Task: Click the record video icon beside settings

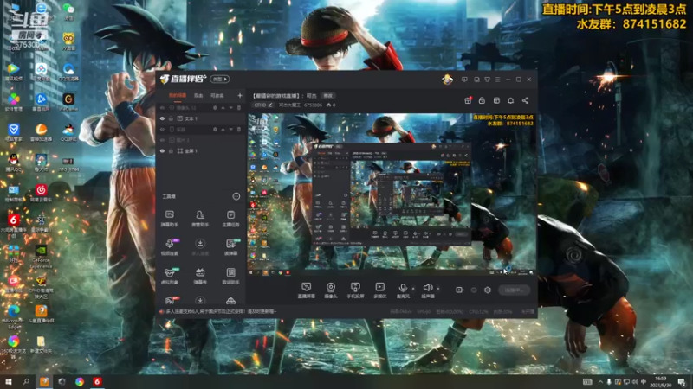Action: tap(459, 290)
